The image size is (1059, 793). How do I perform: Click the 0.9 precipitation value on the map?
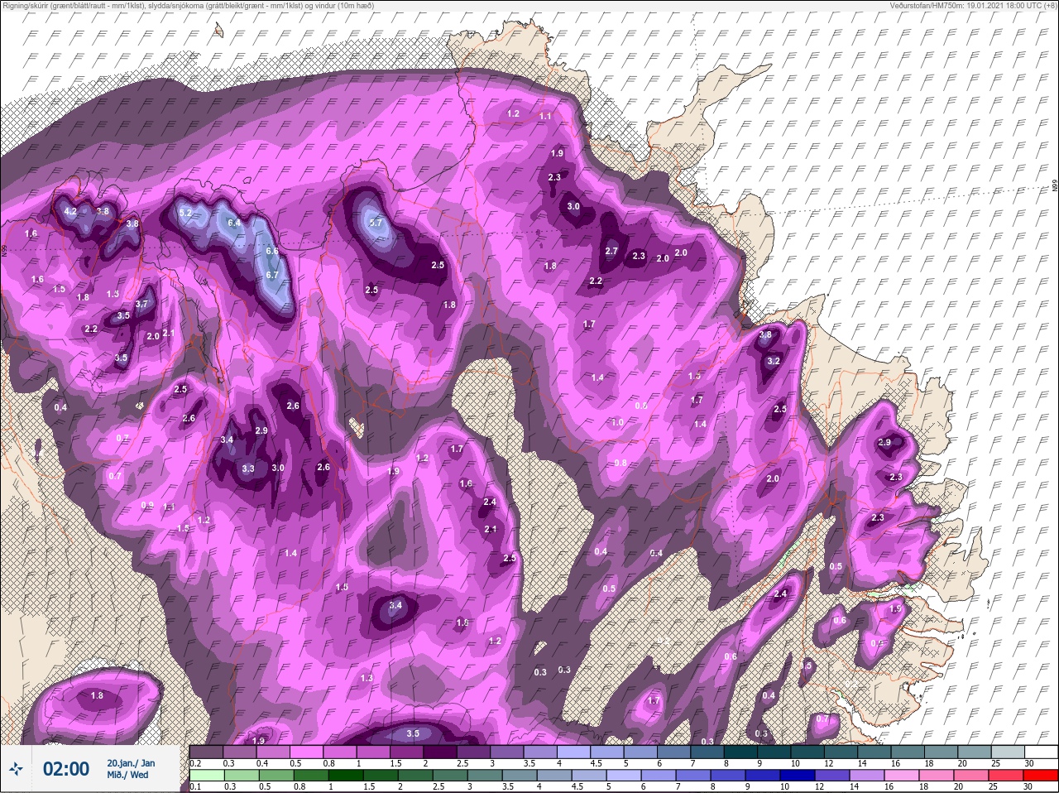[x=147, y=505]
